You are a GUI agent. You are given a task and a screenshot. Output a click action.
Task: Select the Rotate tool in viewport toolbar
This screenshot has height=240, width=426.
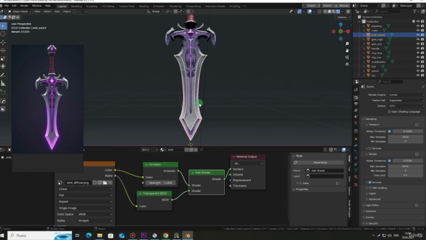pos(3,51)
